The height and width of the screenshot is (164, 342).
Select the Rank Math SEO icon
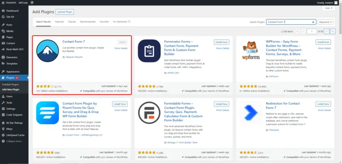3,49
